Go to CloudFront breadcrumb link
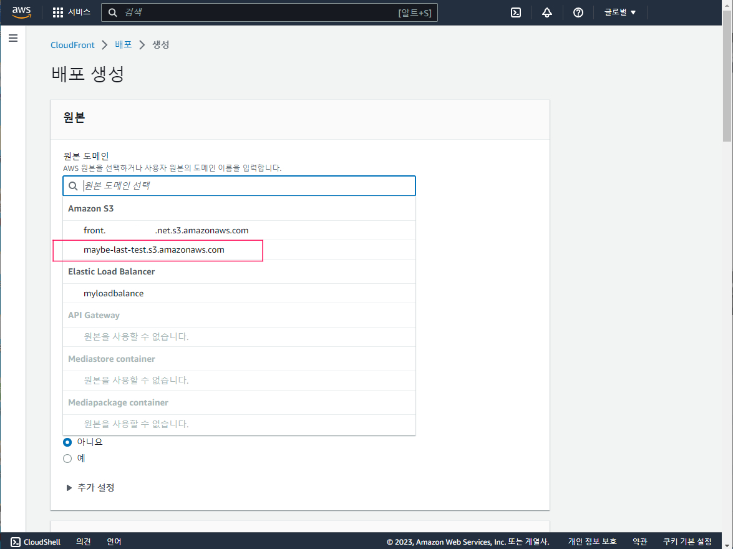Viewport: 733px width, 549px height. pos(72,45)
